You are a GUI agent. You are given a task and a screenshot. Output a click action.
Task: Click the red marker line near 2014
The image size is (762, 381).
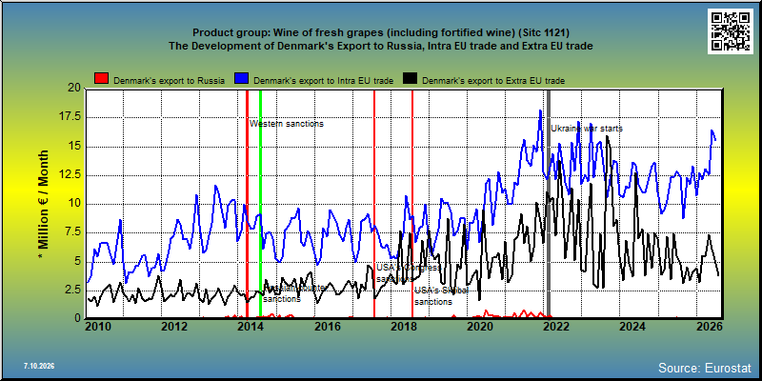pos(247,204)
